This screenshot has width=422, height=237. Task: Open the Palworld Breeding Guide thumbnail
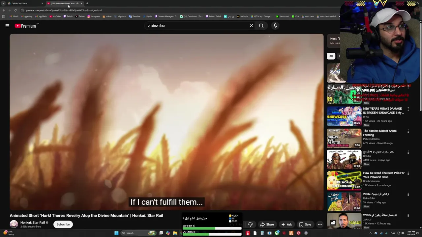(344, 180)
